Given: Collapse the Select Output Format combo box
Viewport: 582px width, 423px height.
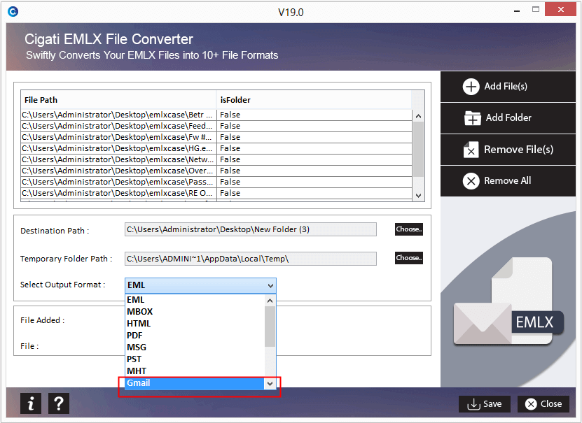Looking at the screenshot, I should [x=200, y=285].
